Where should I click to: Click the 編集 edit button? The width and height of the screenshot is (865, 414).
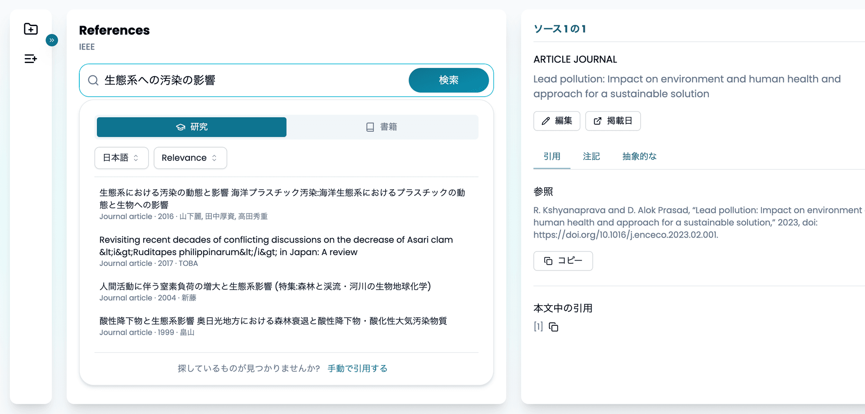click(x=557, y=121)
